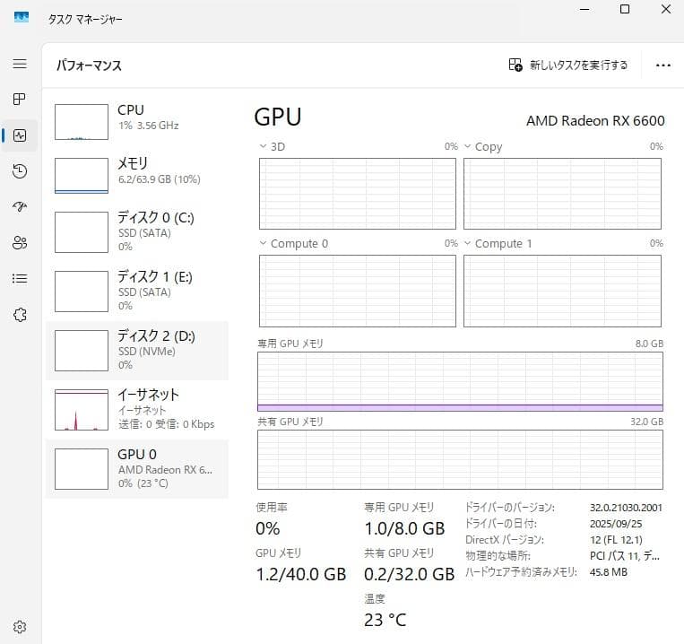Click the PCI バス 11 location value

pos(625,556)
